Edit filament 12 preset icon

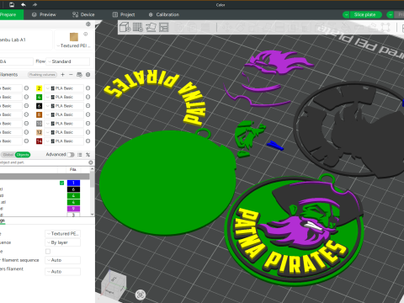click(88, 132)
